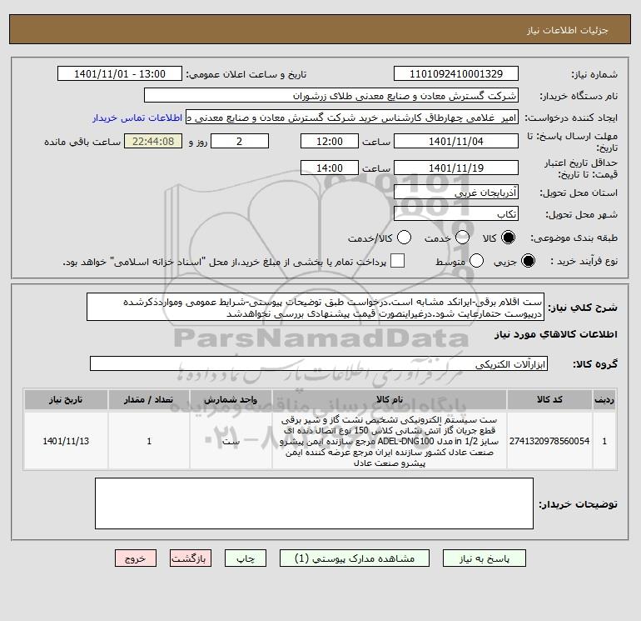Click the announcement date field 1401/11/01 - 13:00
Image resolution: width=641 pixels, height=621 pixels.
[x=120, y=73]
